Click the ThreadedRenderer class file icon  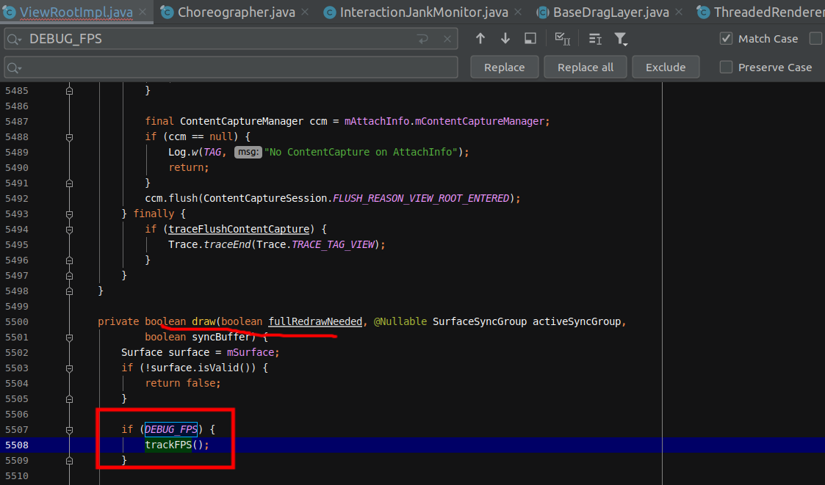pos(703,12)
